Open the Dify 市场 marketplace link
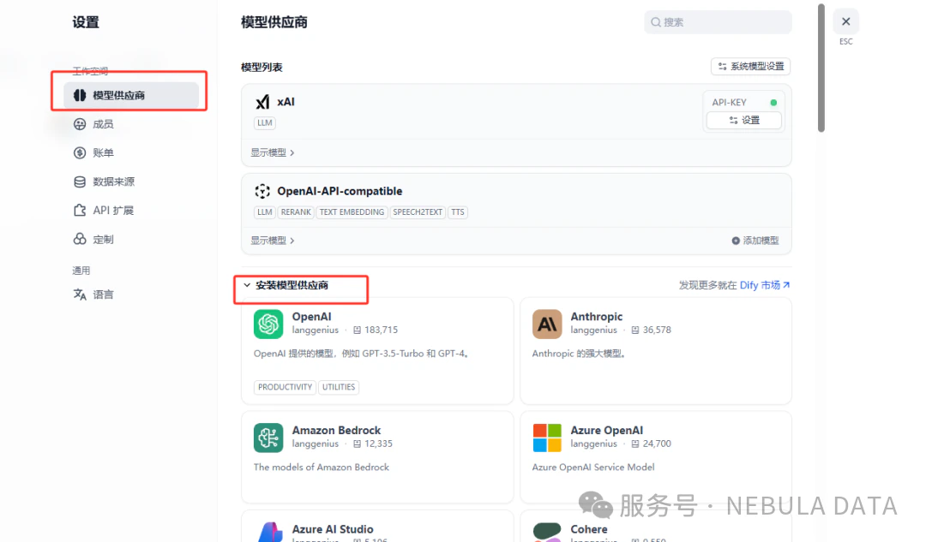 pos(765,285)
